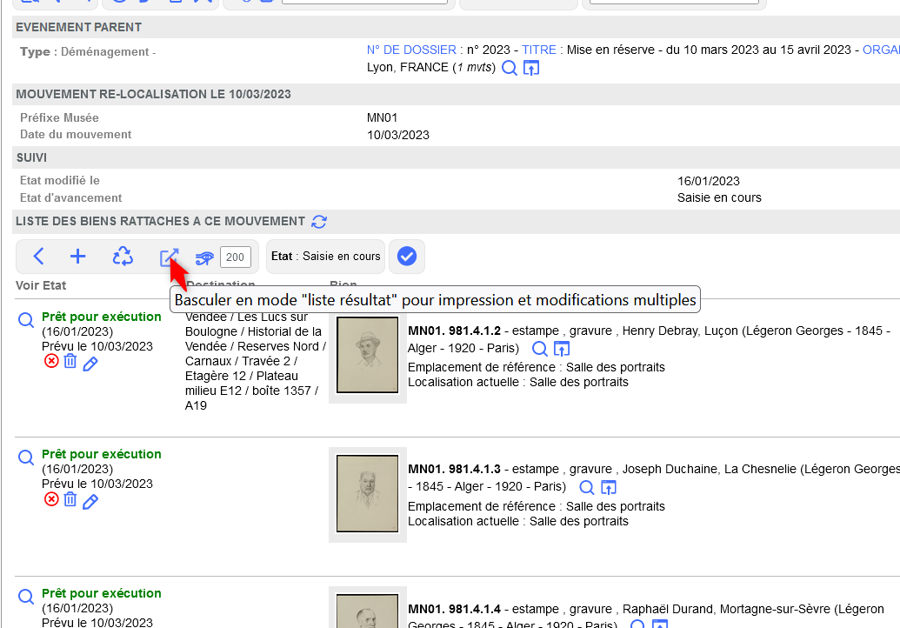The width and height of the screenshot is (900, 628).
Task: View state of item MN01. 981.4.1.3
Action: 26,458
